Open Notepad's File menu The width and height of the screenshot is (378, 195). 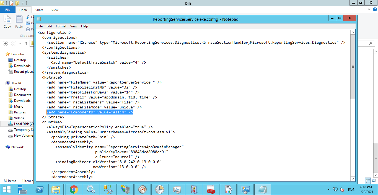point(40,26)
